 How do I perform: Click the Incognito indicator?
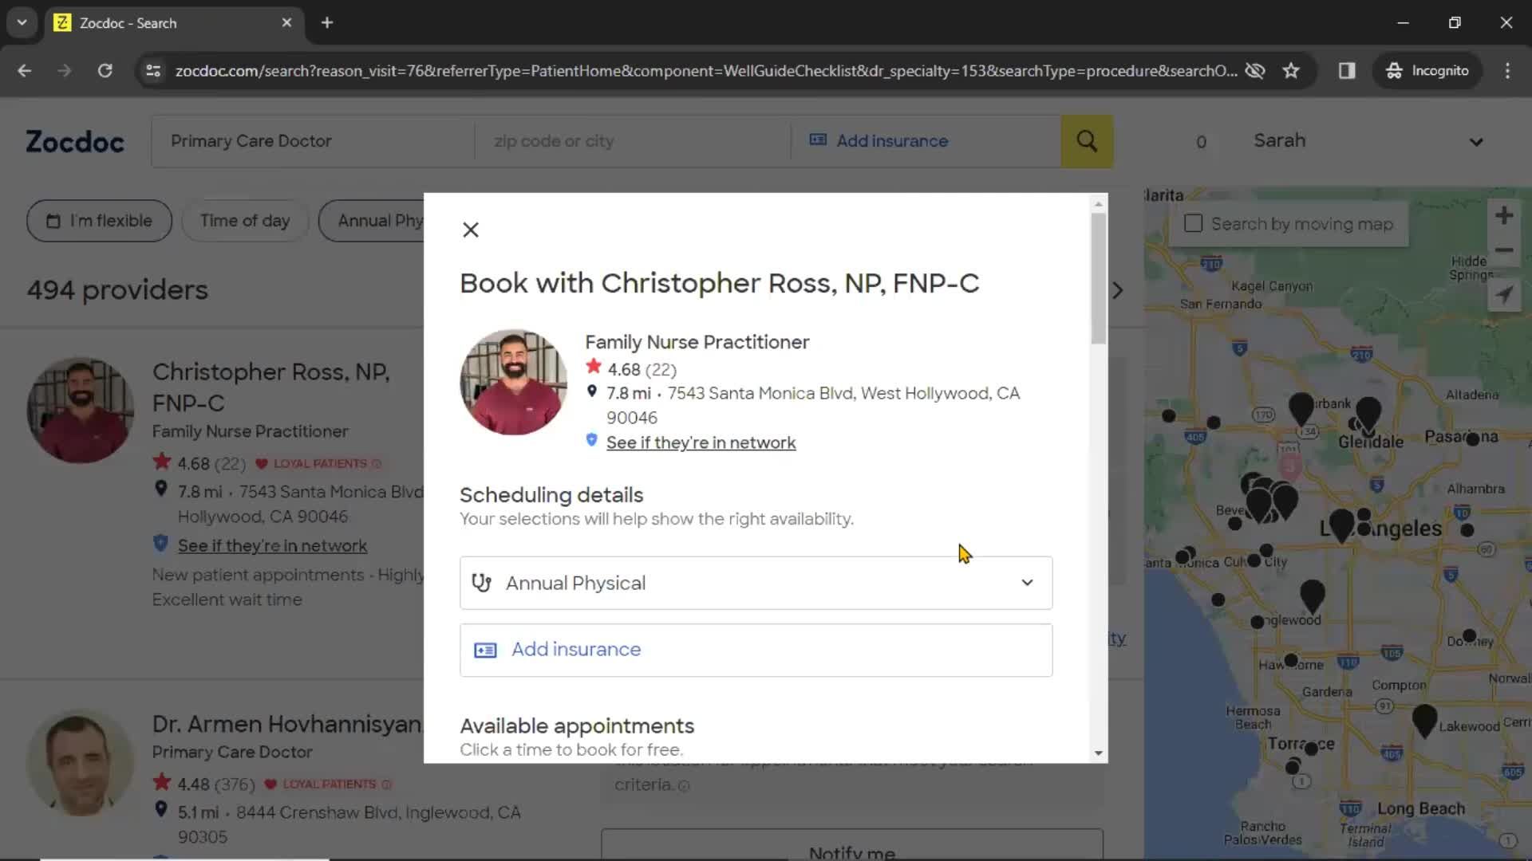click(1427, 71)
